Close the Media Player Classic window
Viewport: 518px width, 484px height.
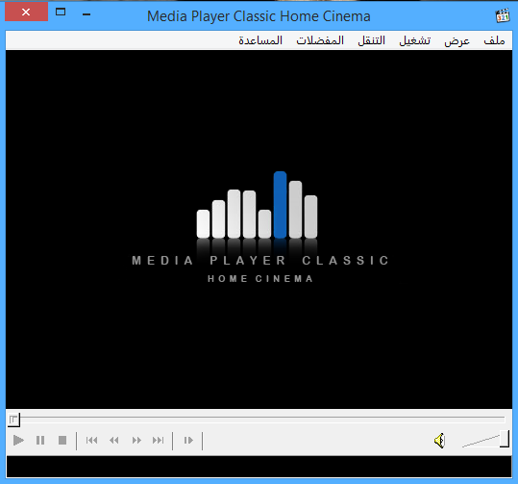(26, 12)
